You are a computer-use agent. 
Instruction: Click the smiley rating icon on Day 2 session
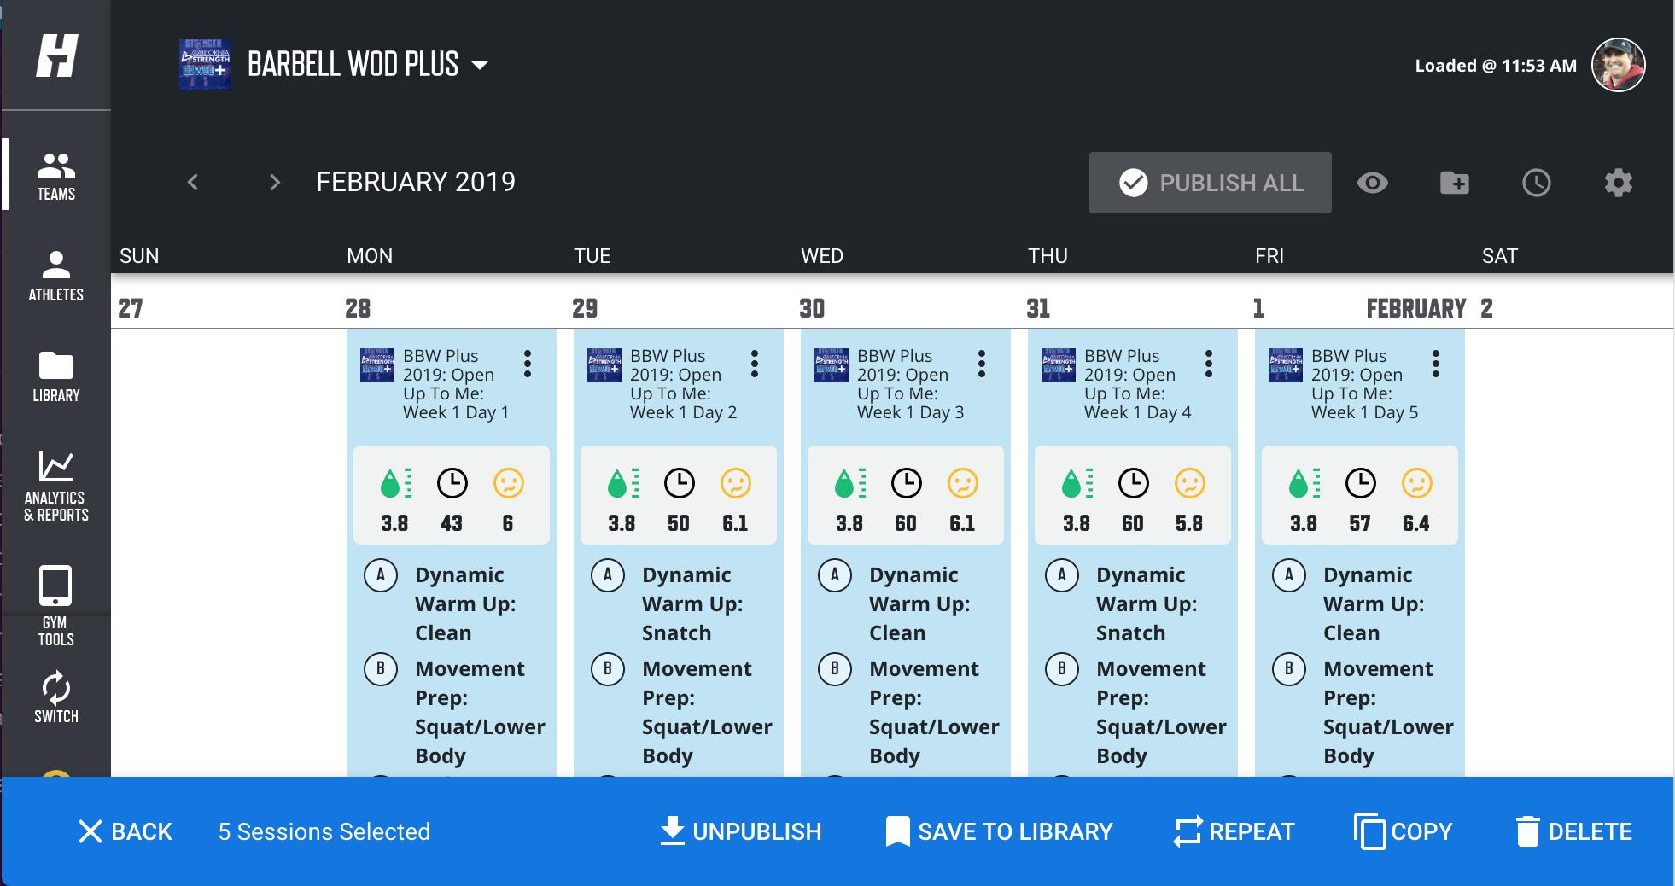[x=736, y=483]
